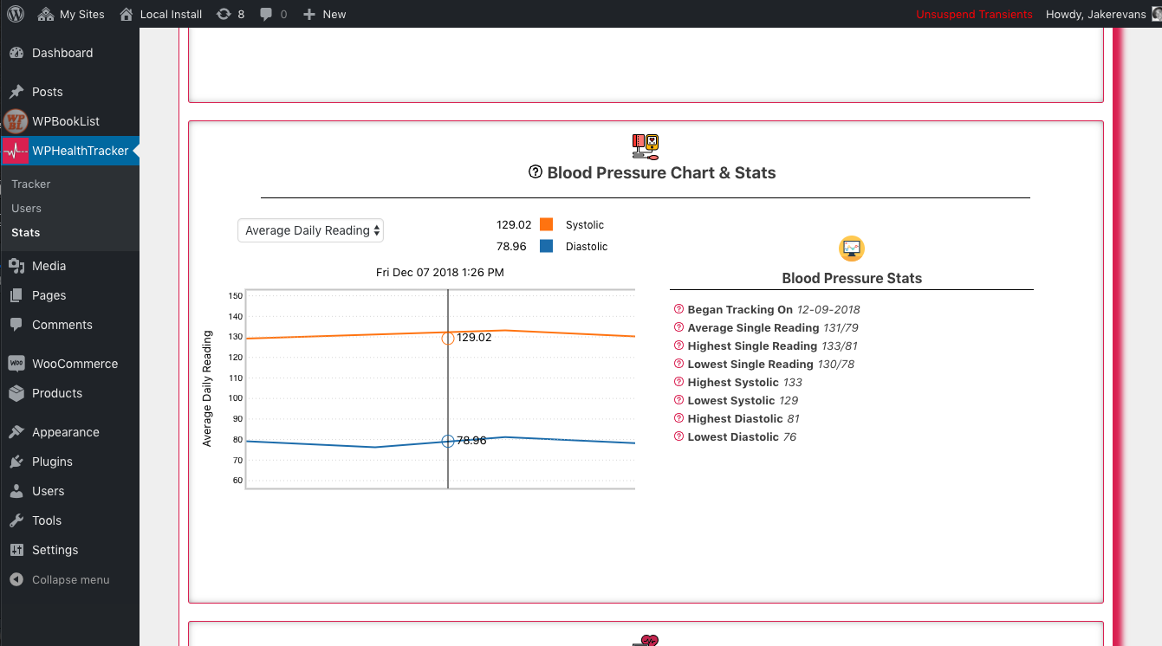
Task: Open the Tracker submenu item
Action: 31,184
